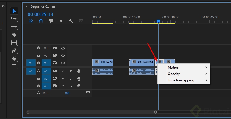Click the 00:00:25:13 timecode field
Screen dimensions: 231x119
(x=40, y=14)
